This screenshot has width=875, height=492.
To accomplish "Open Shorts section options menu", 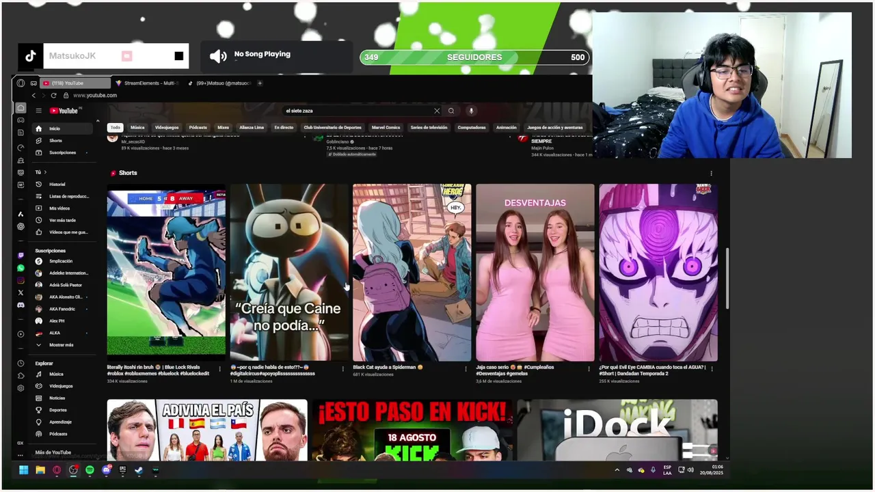I will [711, 174].
